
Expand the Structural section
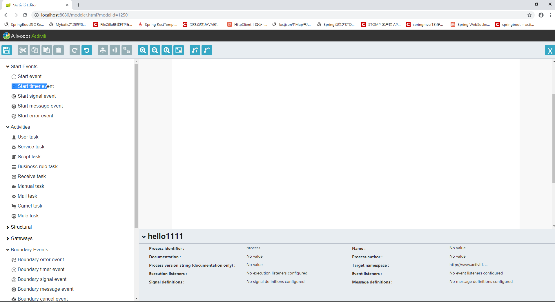coord(7,227)
